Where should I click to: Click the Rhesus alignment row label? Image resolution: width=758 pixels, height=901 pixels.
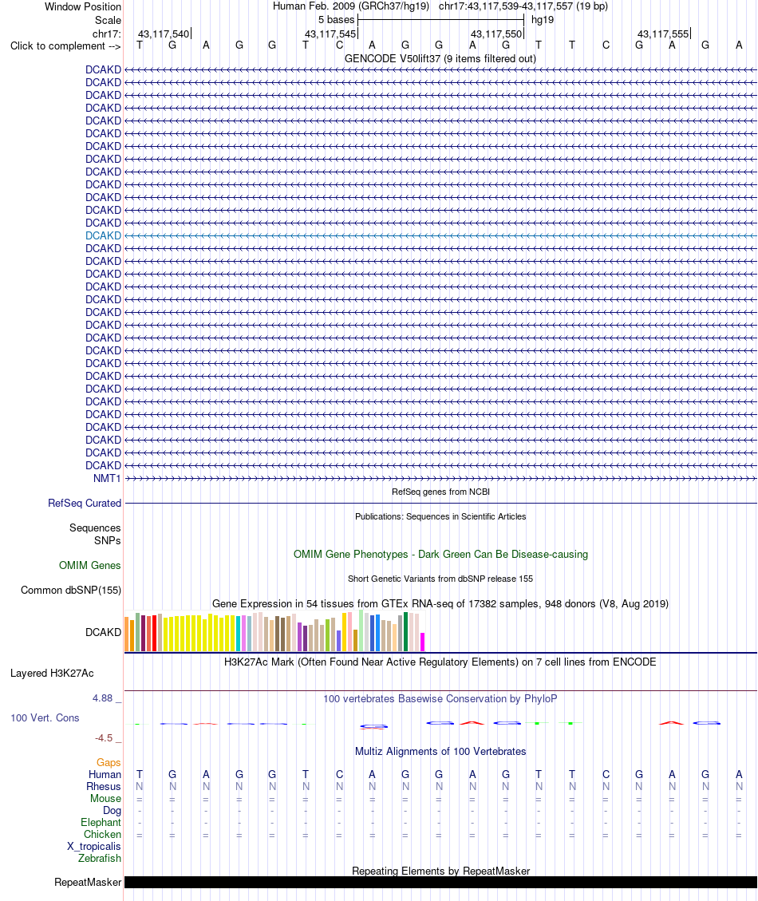[x=104, y=787]
